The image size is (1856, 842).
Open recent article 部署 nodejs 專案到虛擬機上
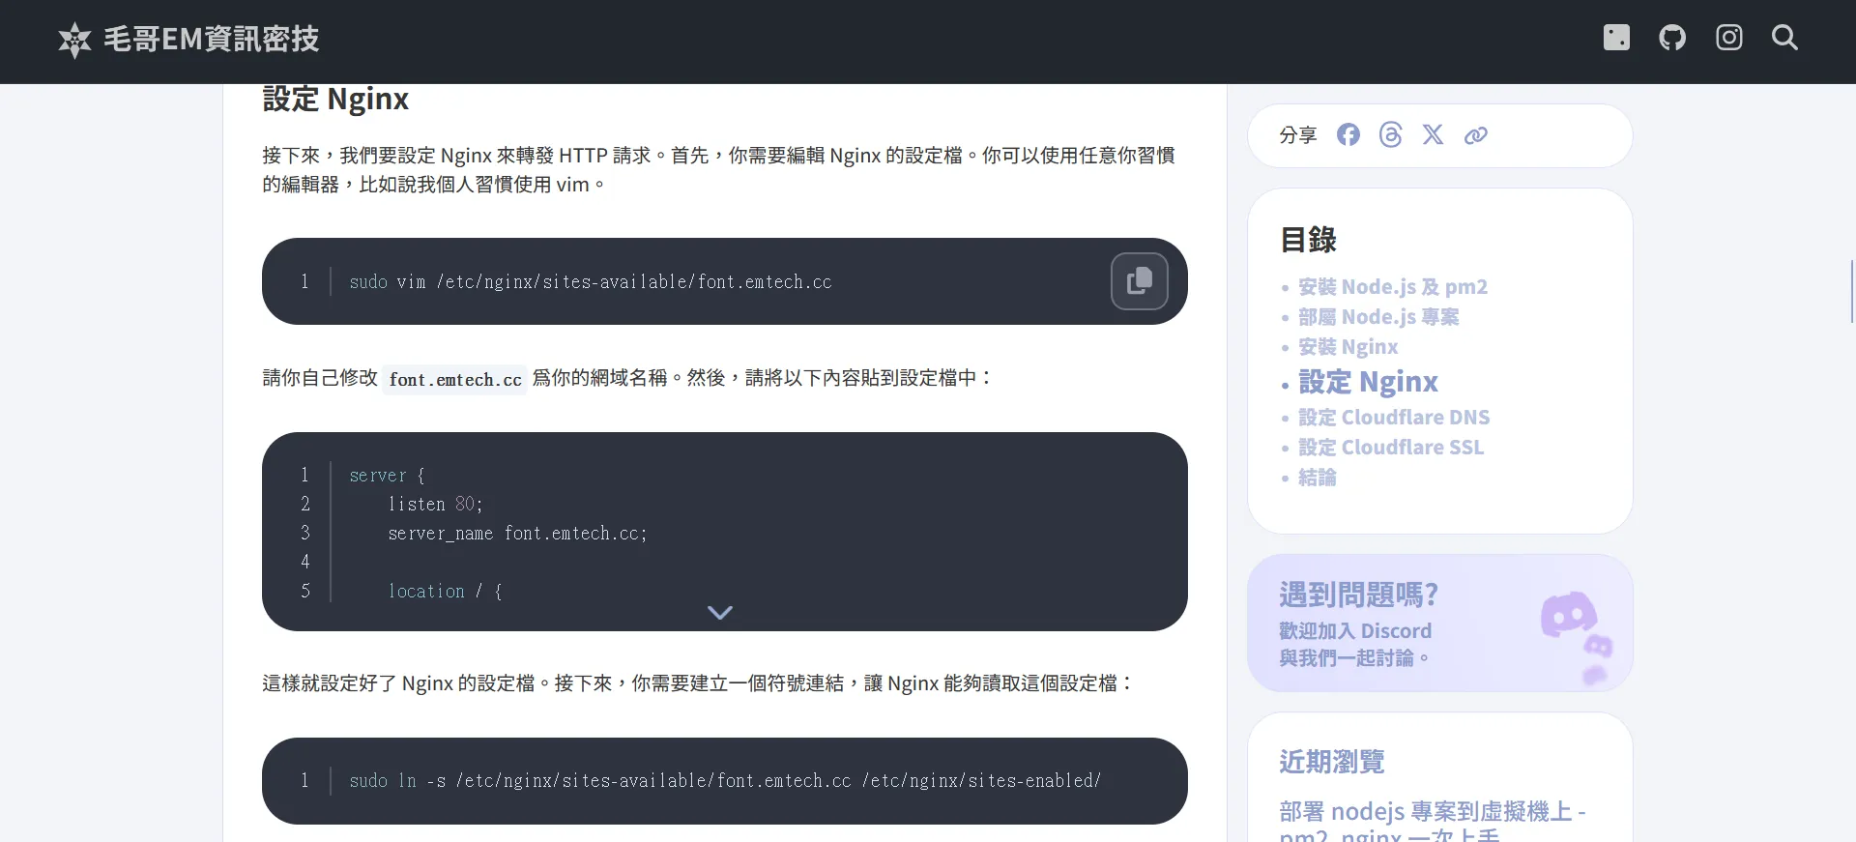1433,822
